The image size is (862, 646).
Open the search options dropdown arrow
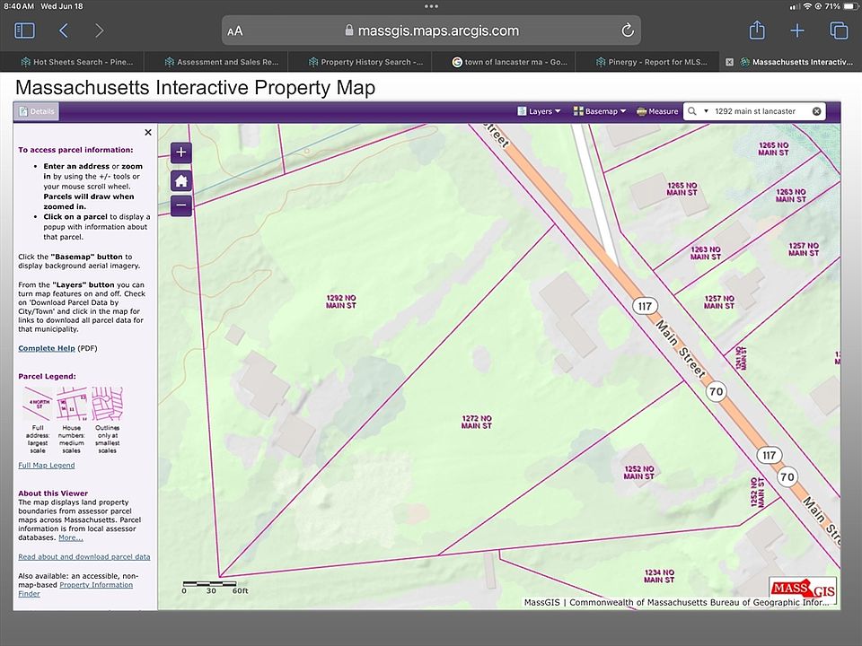point(707,111)
